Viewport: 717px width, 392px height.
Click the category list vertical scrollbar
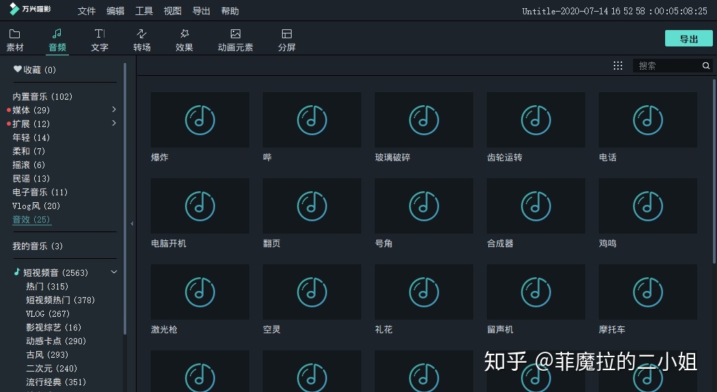pyautogui.click(x=125, y=199)
